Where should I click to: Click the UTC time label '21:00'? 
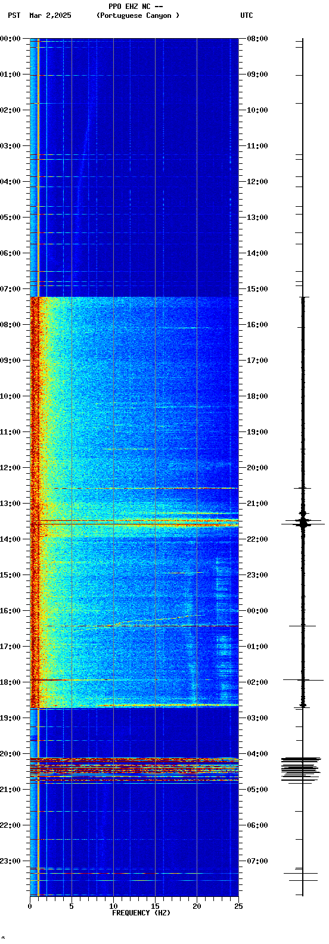(x=257, y=504)
